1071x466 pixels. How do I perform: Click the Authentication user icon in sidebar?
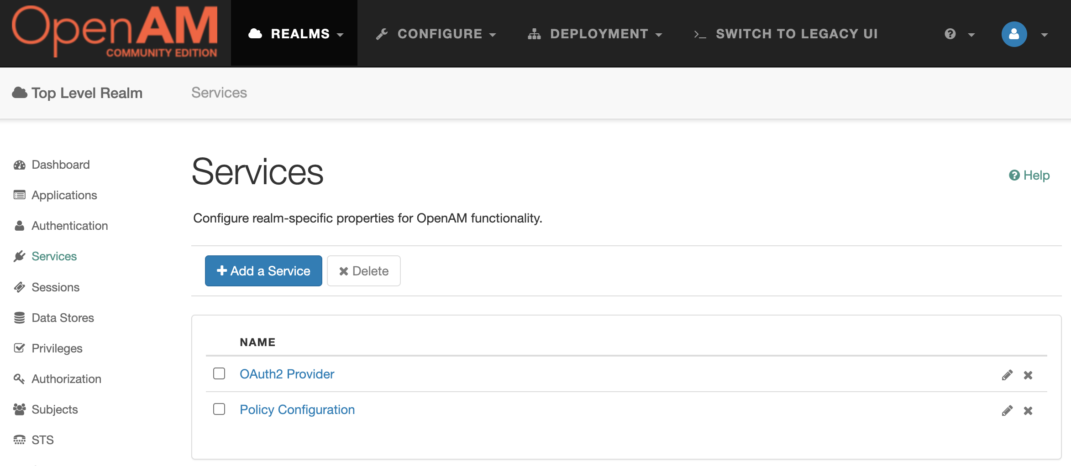(20, 226)
